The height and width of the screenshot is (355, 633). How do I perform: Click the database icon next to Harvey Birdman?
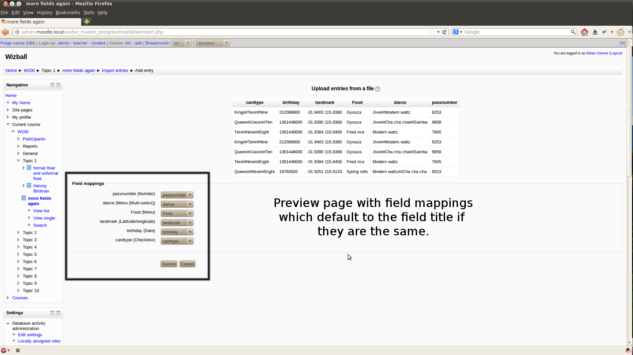(29, 186)
